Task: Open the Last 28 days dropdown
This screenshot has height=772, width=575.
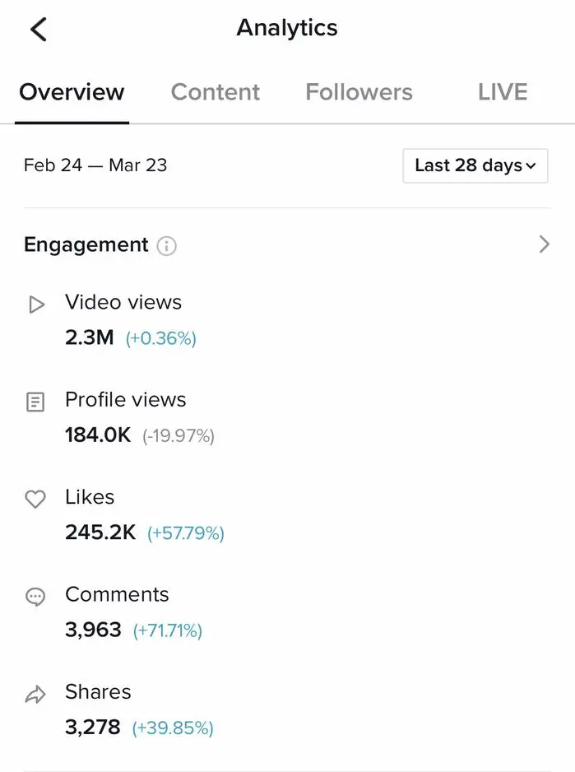Action: 475,165
